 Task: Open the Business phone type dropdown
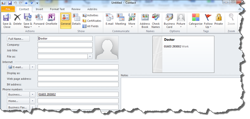click(x=32, y=95)
